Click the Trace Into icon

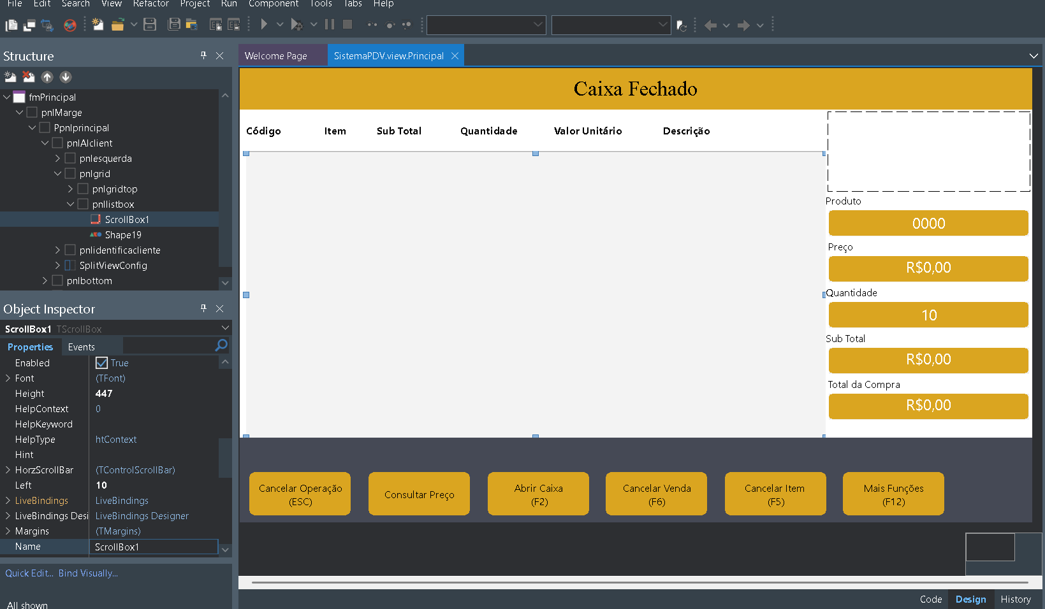372,25
